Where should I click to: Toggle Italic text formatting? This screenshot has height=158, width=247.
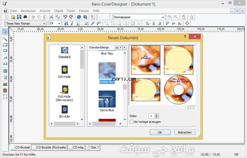pyautogui.click(x=72, y=23)
